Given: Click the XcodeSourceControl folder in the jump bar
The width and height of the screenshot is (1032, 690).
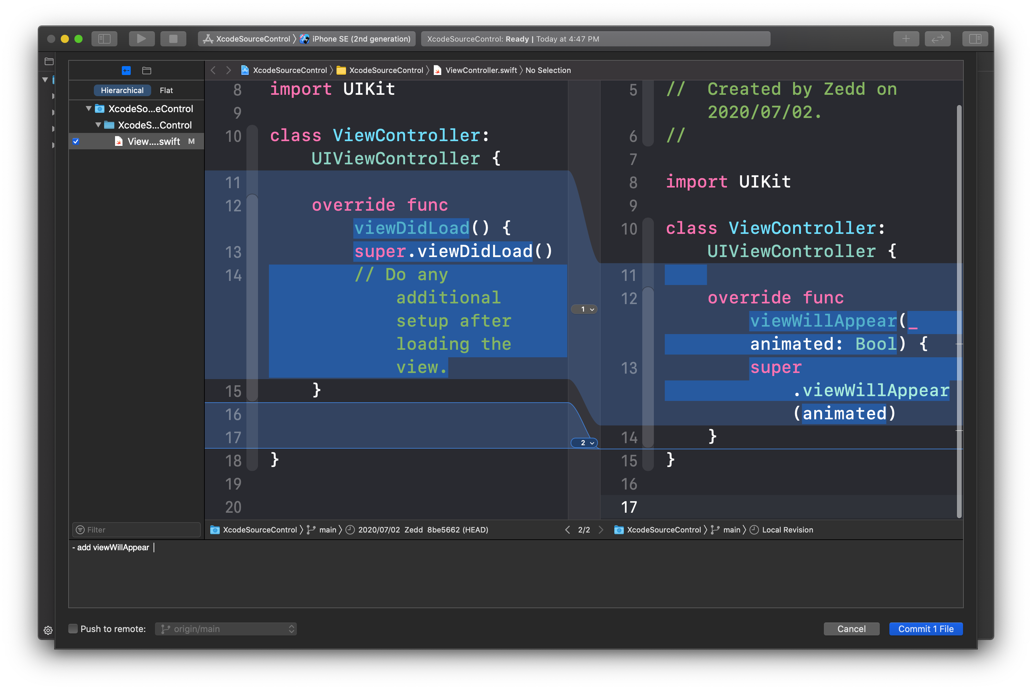Looking at the screenshot, I should click(x=380, y=70).
